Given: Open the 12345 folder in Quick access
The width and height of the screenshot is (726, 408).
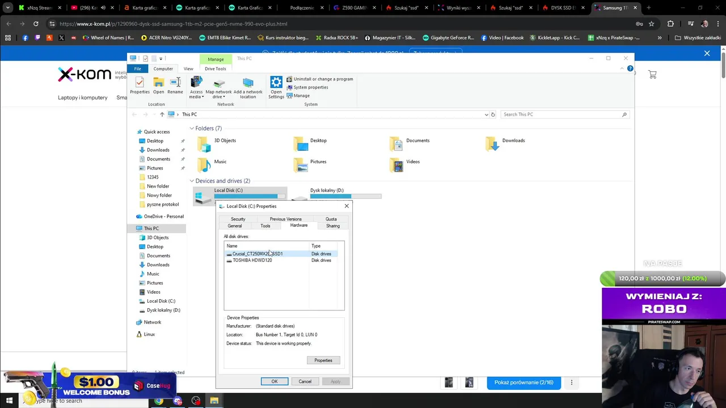Looking at the screenshot, I should point(153,177).
